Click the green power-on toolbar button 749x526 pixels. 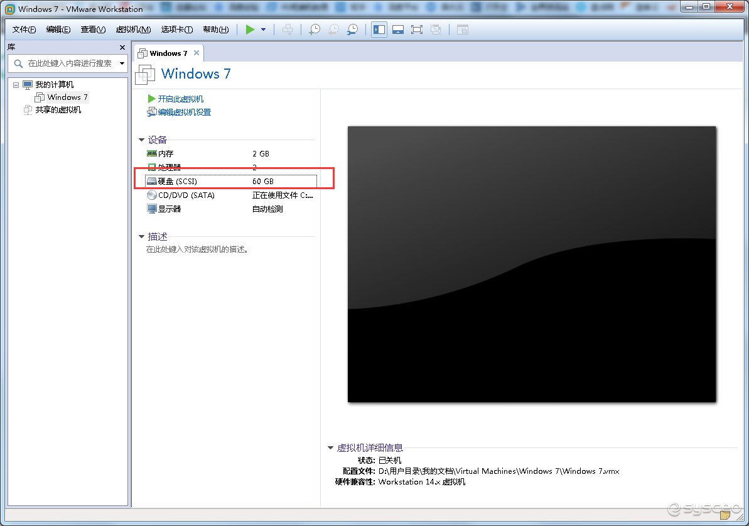250,30
